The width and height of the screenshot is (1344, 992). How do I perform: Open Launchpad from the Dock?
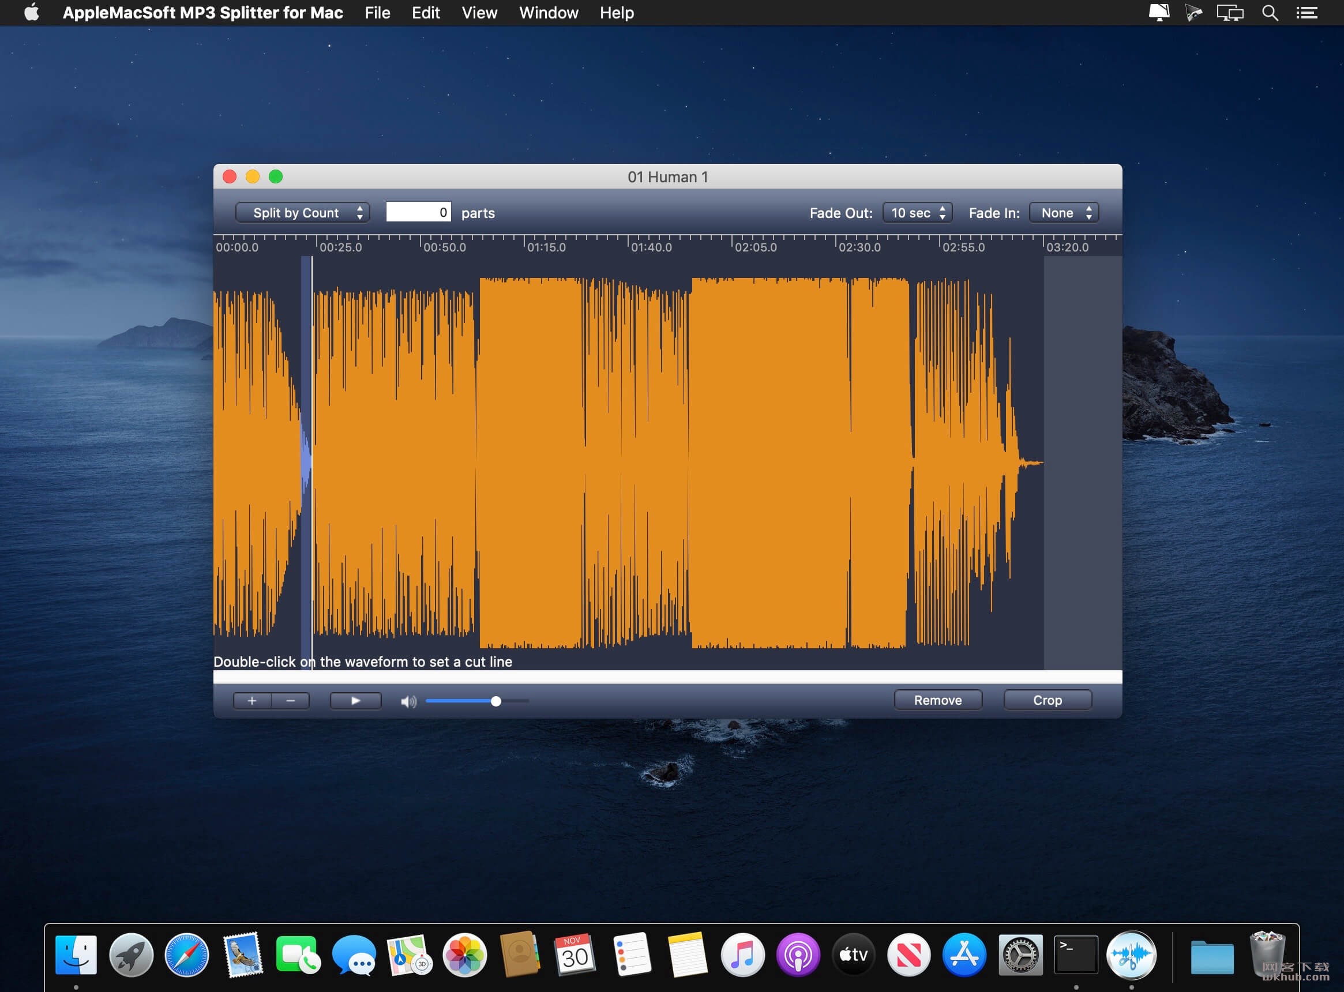tap(132, 955)
